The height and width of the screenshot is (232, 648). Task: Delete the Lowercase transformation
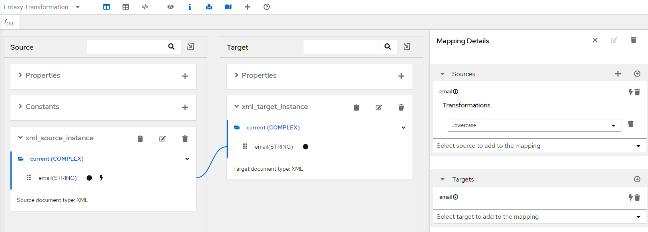click(631, 124)
